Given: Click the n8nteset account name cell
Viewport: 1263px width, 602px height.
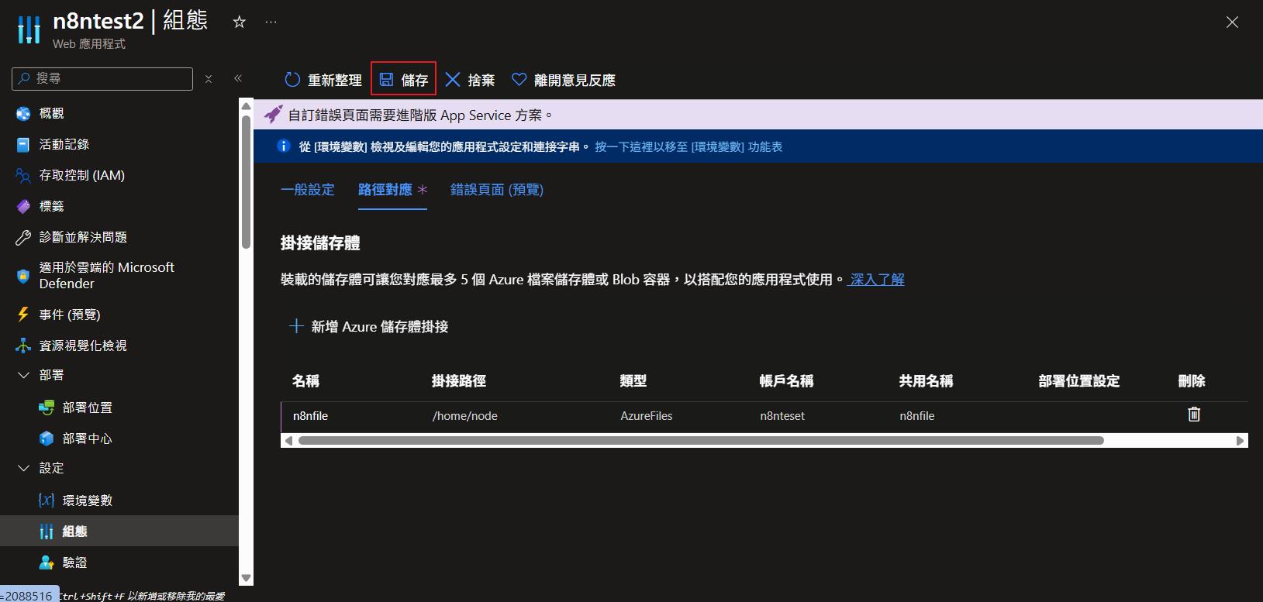Looking at the screenshot, I should point(782,416).
